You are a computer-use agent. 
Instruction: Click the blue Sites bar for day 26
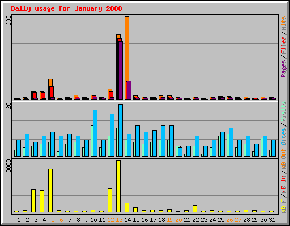click(231, 142)
